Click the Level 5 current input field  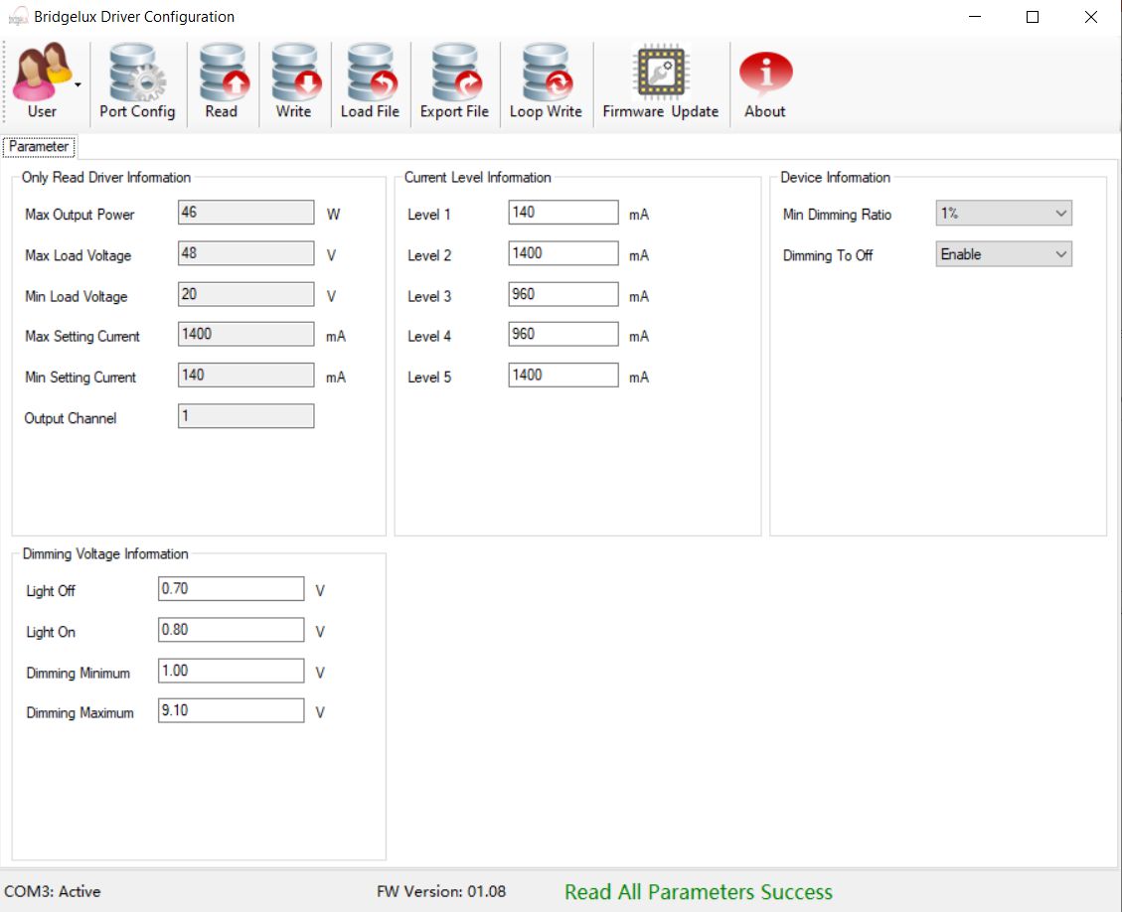562,376
